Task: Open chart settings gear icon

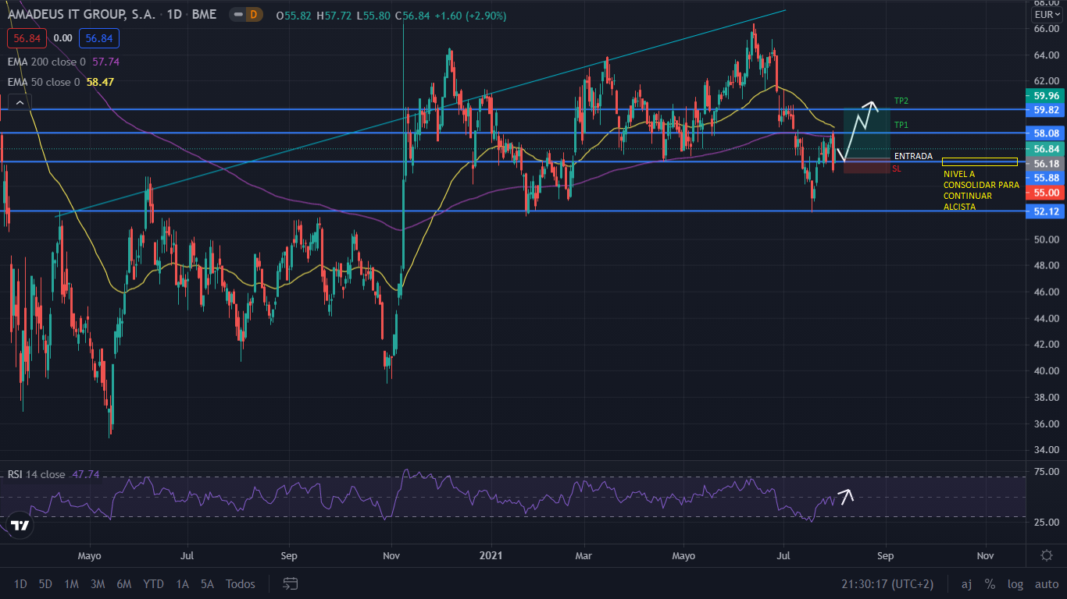Action: point(1047,555)
